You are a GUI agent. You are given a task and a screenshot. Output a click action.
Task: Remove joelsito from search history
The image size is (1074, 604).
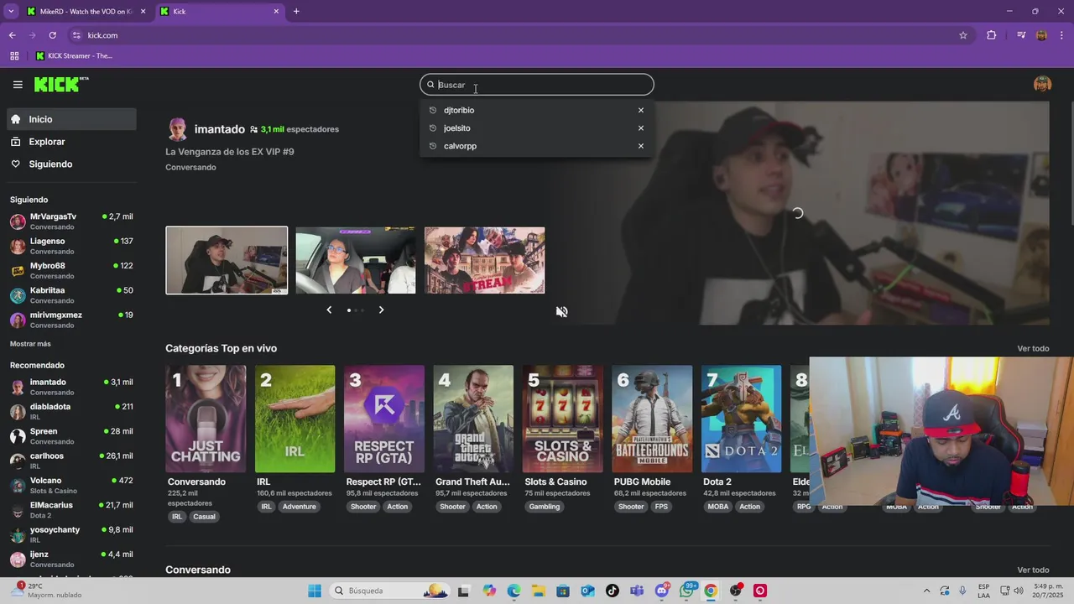(641, 128)
